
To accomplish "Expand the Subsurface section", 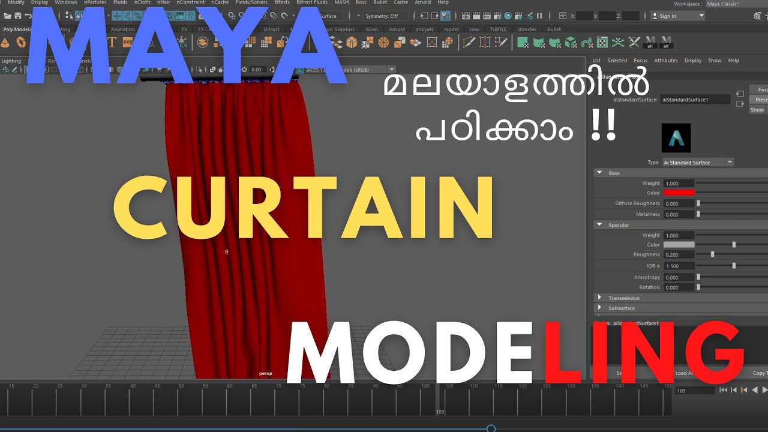I will pyautogui.click(x=599, y=308).
